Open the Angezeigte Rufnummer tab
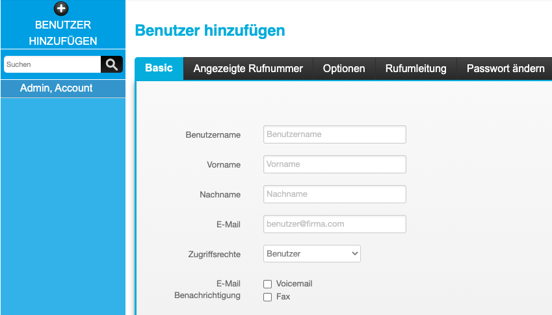This screenshot has width=552, height=315. [248, 69]
